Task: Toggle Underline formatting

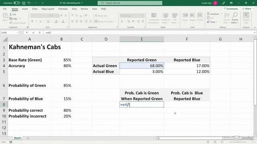Action: 40,21
